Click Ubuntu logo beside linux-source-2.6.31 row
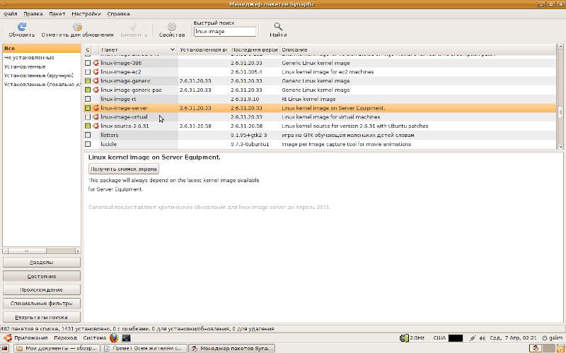Image resolution: width=566 pixels, height=353 pixels. [x=96, y=126]
